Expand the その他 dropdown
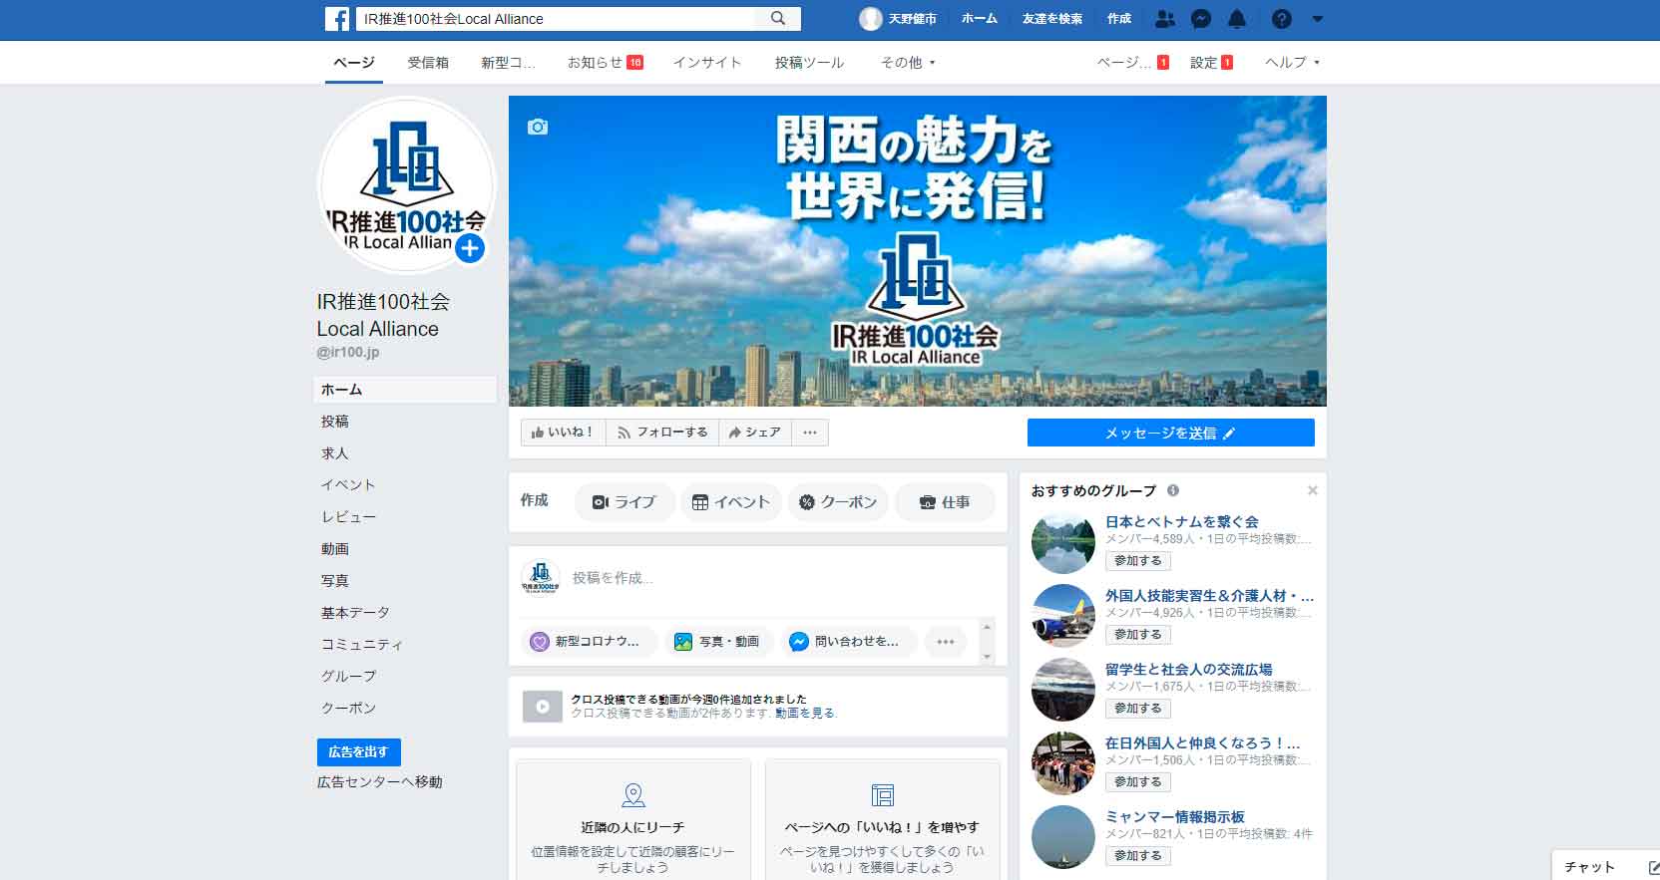Viewport: 1660px width, 880px height. click(908, 62)
